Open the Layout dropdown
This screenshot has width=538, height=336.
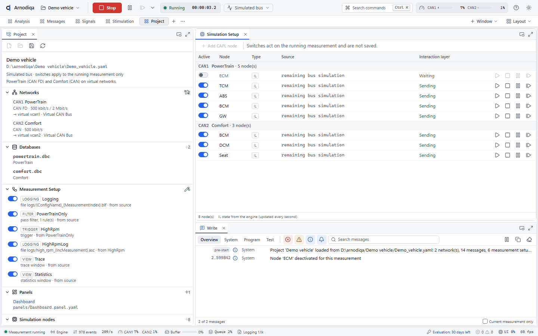pyautogui.click(x=519, y=21)
